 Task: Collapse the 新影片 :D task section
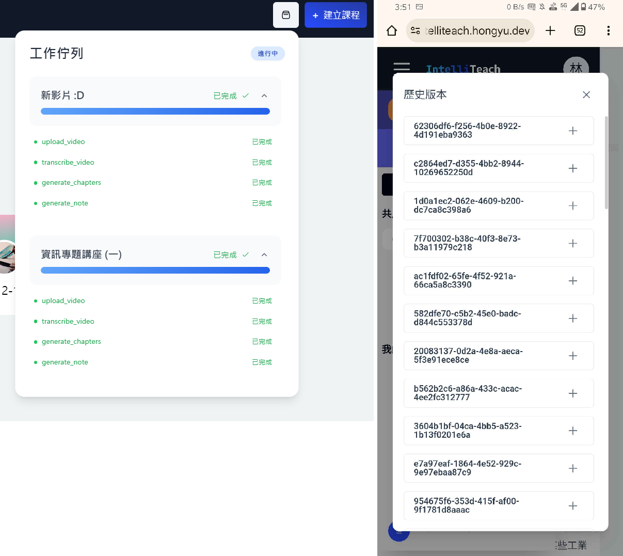point(264,96)
